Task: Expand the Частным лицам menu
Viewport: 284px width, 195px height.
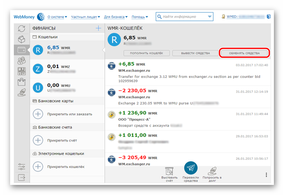Action: pos(86,17)
